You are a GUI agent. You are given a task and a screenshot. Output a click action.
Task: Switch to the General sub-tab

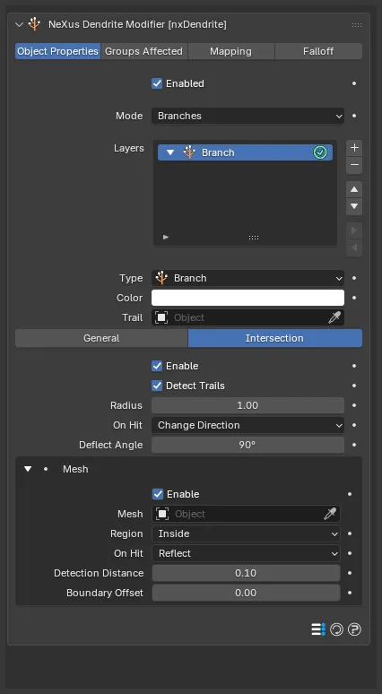tap(101, 338)
